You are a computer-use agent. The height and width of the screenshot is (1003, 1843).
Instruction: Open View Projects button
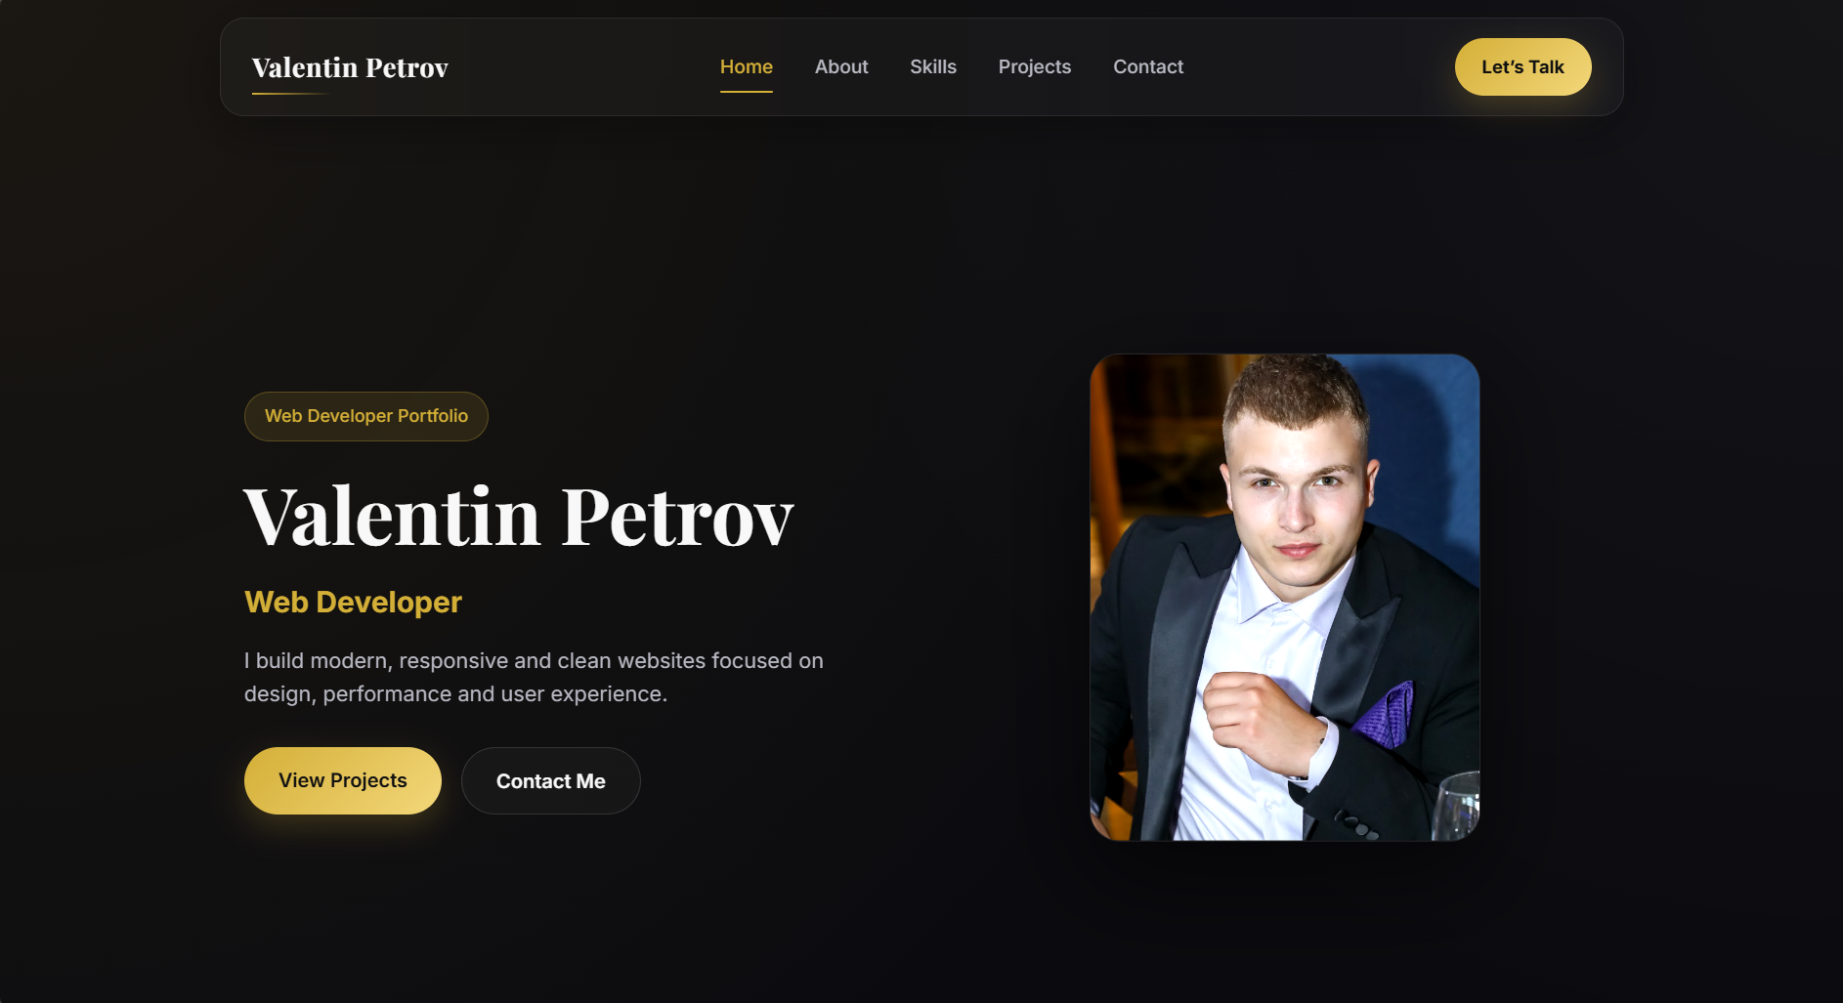343,780
